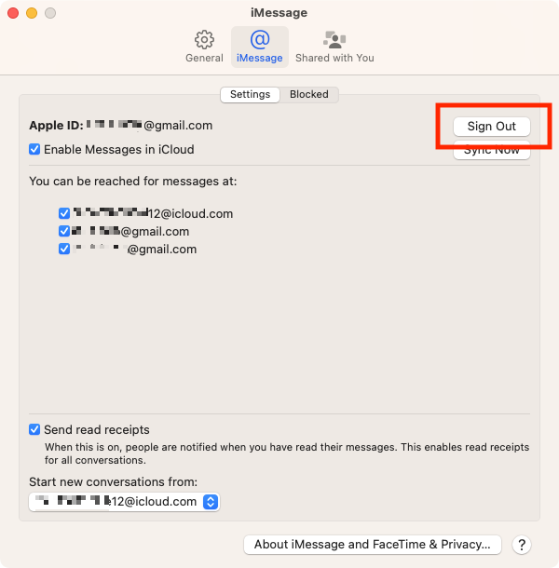Click the help question mark button
The height and width of the screenshot is (568, 559).
click(x=522, y=545)
